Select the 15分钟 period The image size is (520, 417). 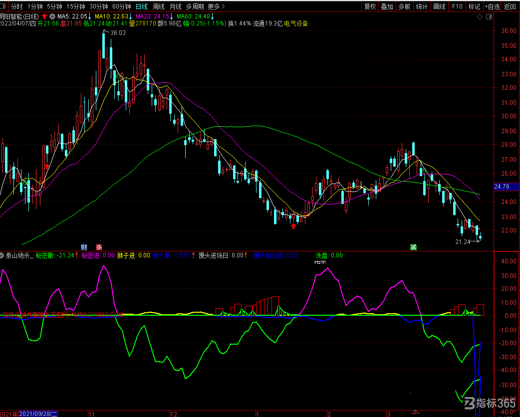tap(76, 6)
